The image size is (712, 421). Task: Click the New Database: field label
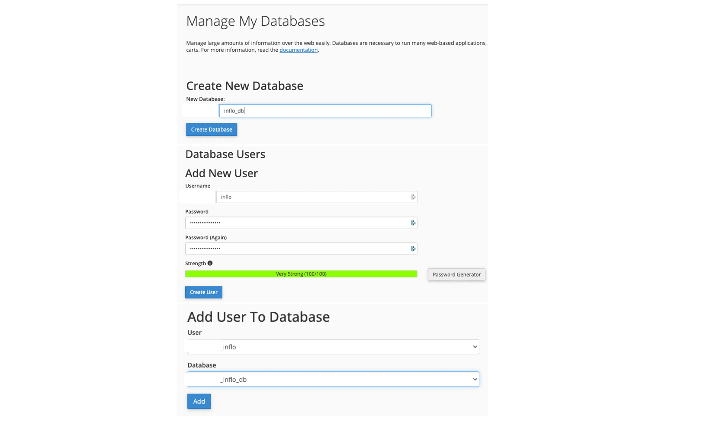click(205, 99)
